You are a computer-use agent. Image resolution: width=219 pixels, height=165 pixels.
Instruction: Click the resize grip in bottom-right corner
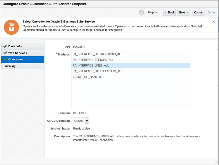(216, 163)
